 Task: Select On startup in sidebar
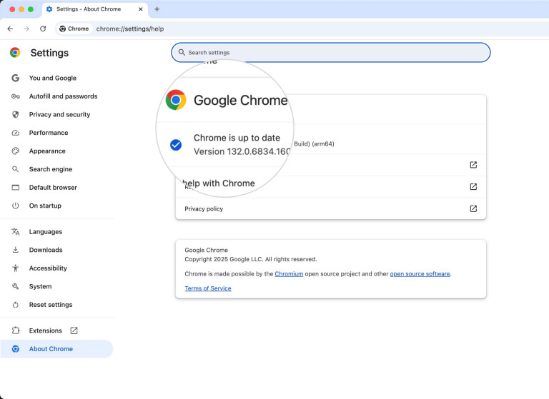[x=45, y=206]
